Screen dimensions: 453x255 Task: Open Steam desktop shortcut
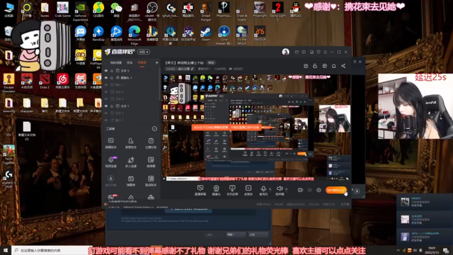click(206, 33)
